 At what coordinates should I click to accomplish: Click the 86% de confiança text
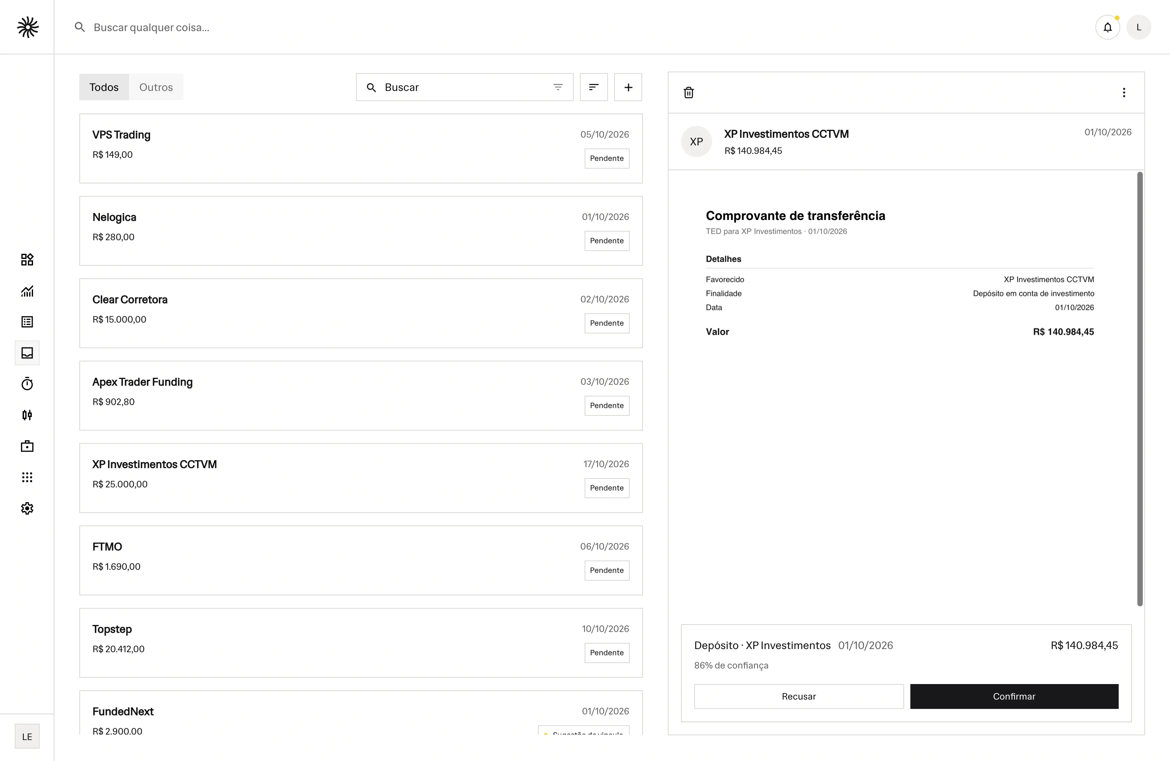[x=731, y=665]
